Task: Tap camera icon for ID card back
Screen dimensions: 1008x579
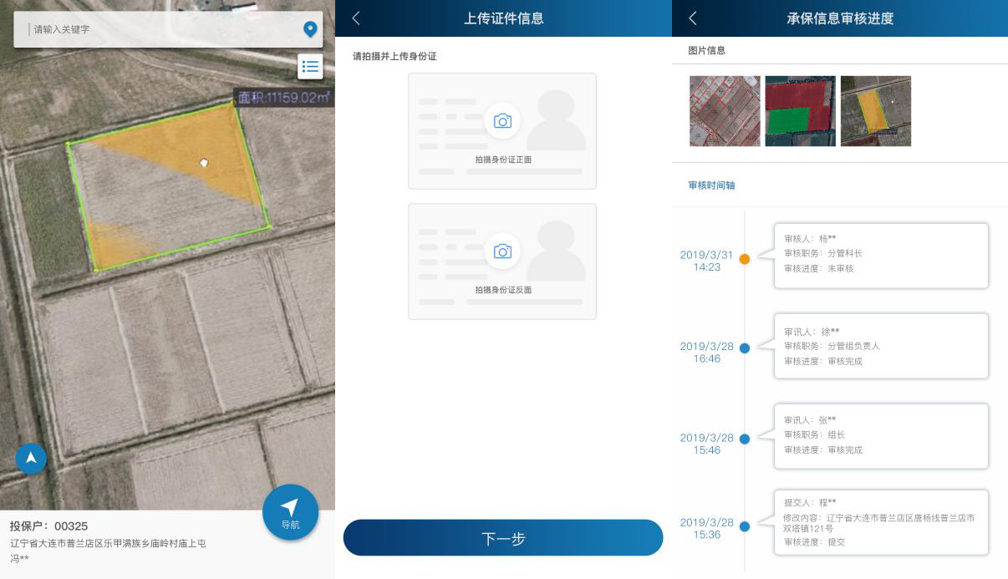Action: pyautogui.click(x=502, y=251)
